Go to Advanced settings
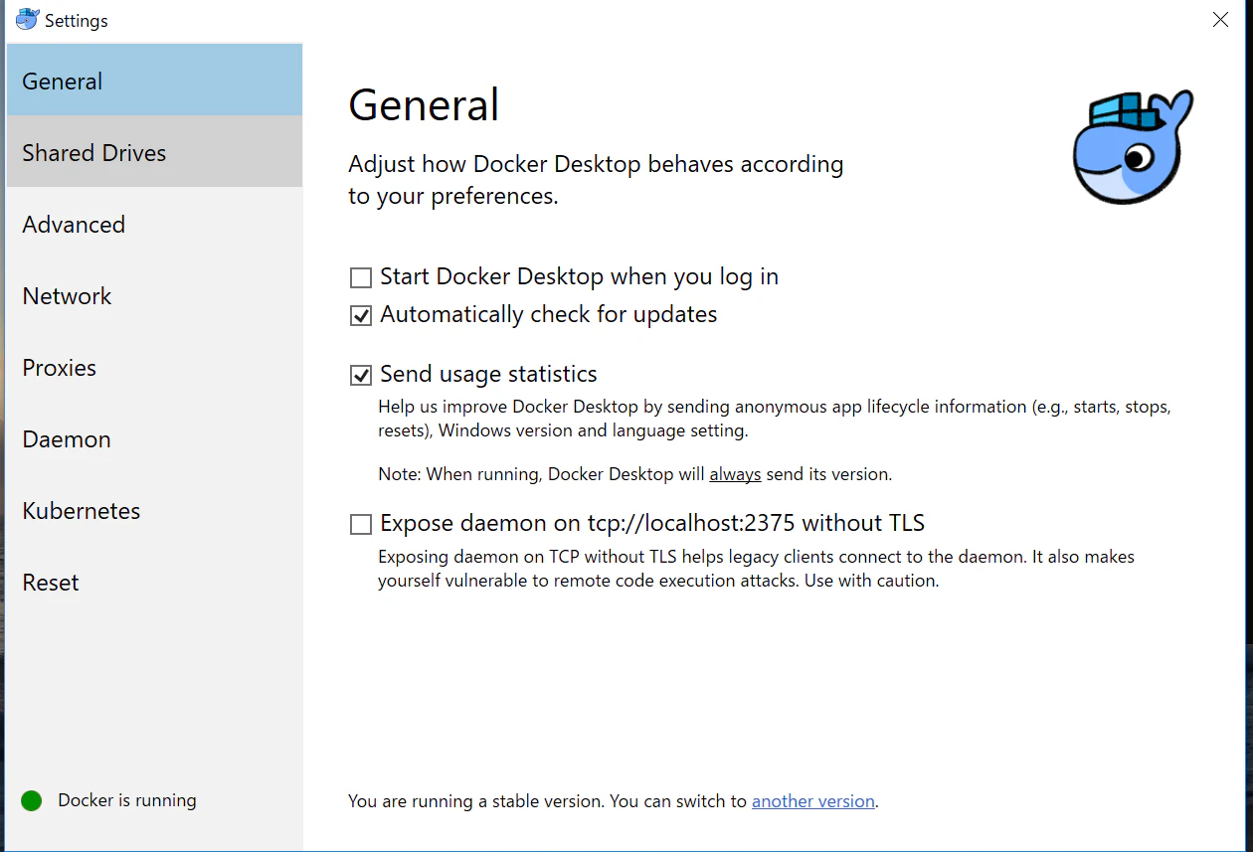 tap(154, 224)
